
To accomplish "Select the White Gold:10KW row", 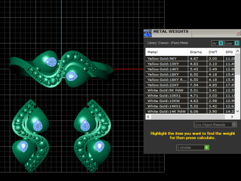I will (190, 101).
